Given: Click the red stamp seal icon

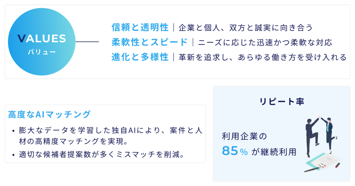Looking at the screenshot, I should pyautogui.click(x=337, y=165).
